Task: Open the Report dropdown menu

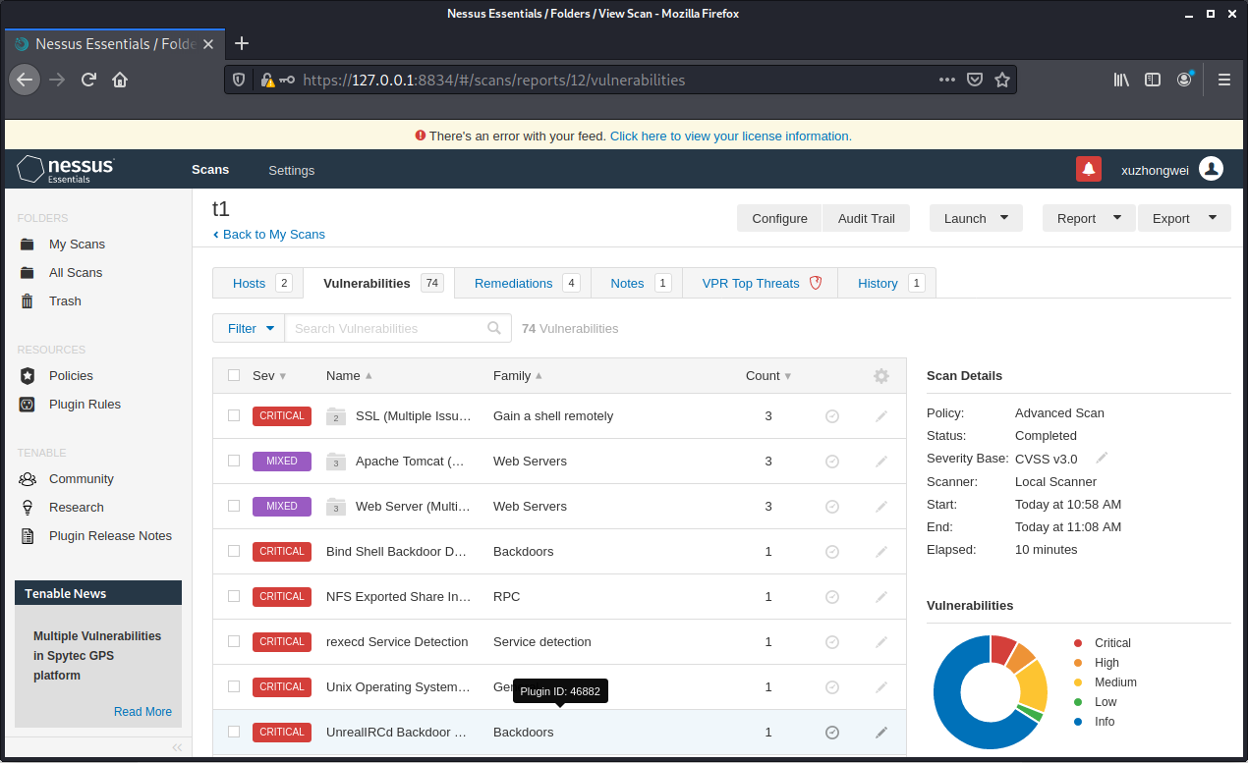Action: pyautogui.click(x=1089, y=218)
